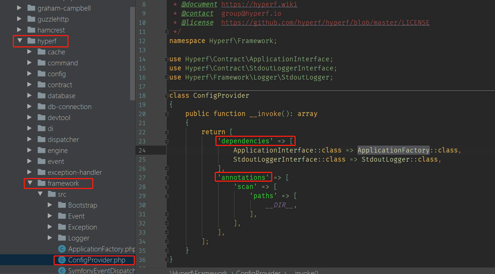Fold the use imports at line 14
This screenshot has width=495, height=274.
pos(167,59)
